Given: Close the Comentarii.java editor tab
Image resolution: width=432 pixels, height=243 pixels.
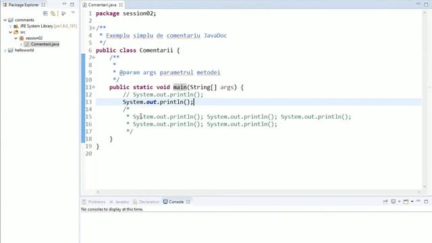Looking at the screenshot, I should click(x=121, y=5).
